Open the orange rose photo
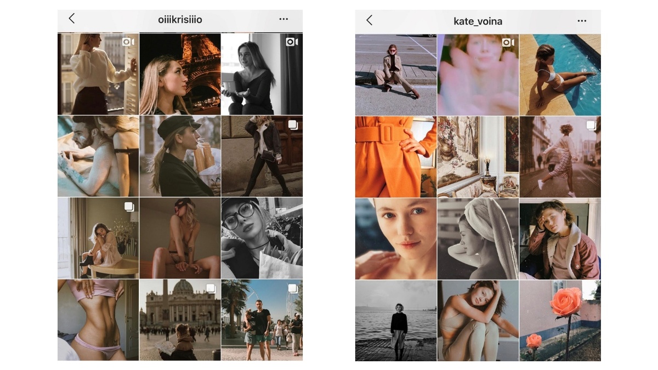Viewport: 658px width, 370px height. (x=560, y=321)
